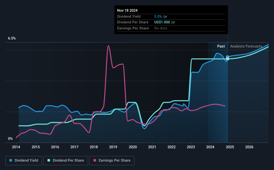Click the No data earnings value
274x170 pixels.
[x=161, y=28]
